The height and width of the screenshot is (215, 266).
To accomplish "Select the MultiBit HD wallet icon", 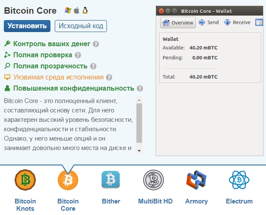I will (x=154, y=180).
